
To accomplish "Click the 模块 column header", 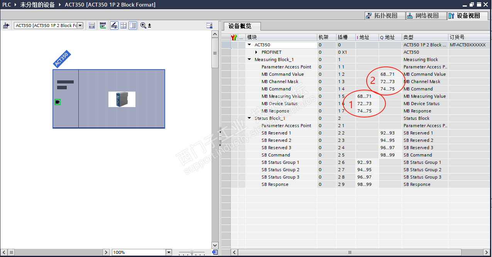I will click(x=281, y=37).
